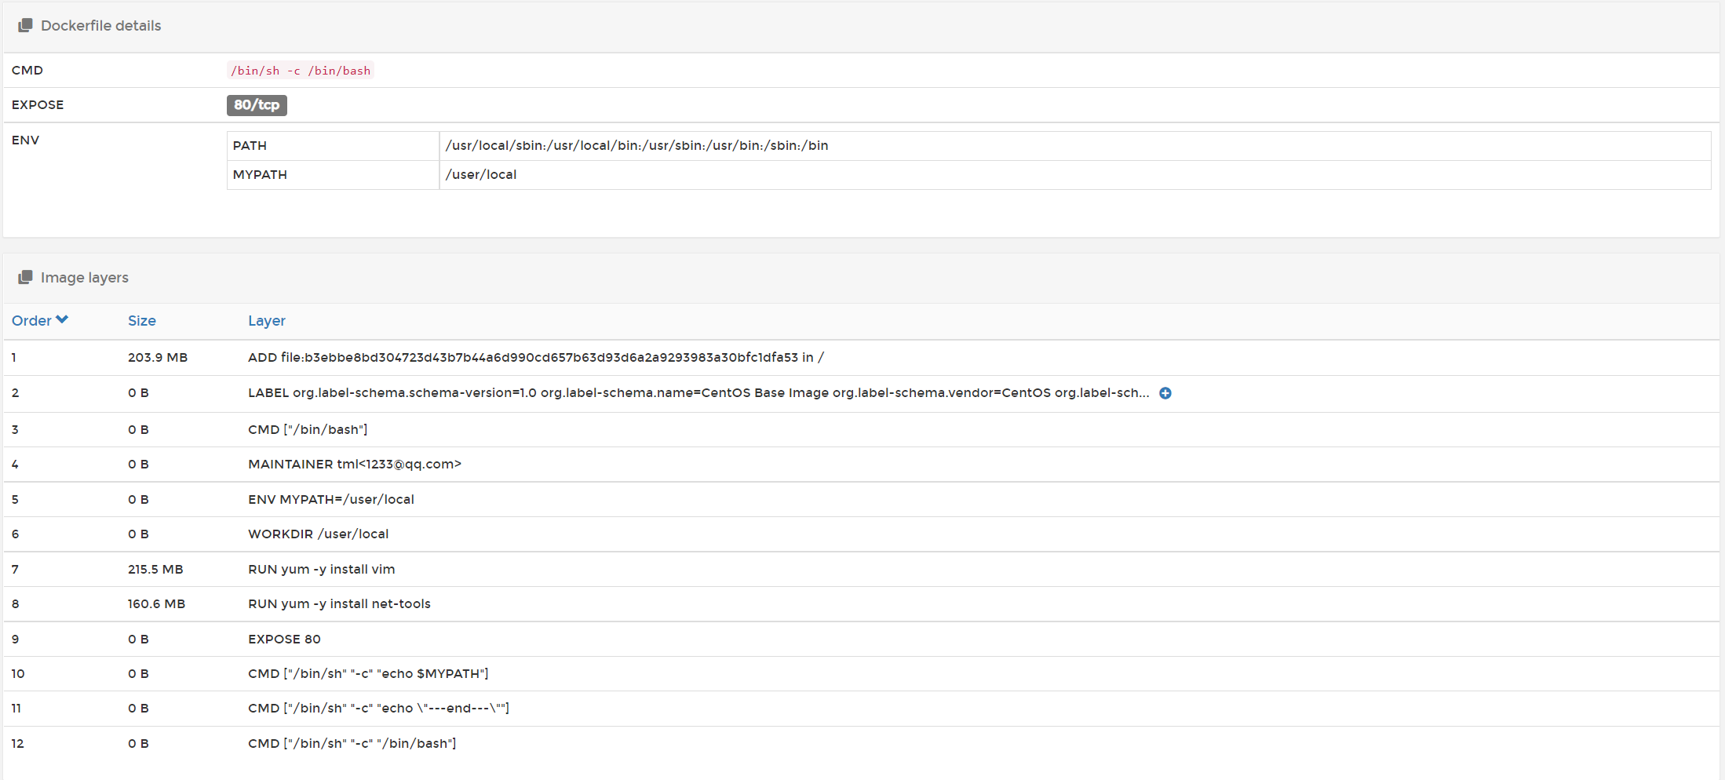
Task: Click the RUN yum -y install vim layer
Action: point(322,570)
